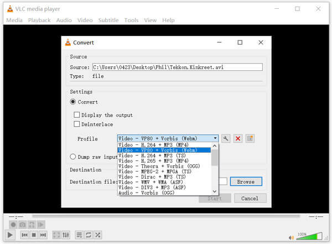Screen dimensions: 332x244
Task: Enable Display the output checkbox
Action: click(x=77, y=115)
